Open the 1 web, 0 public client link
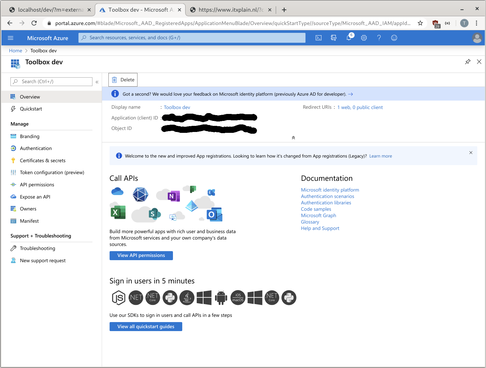 pyautogui.click(x=360, y=107)
